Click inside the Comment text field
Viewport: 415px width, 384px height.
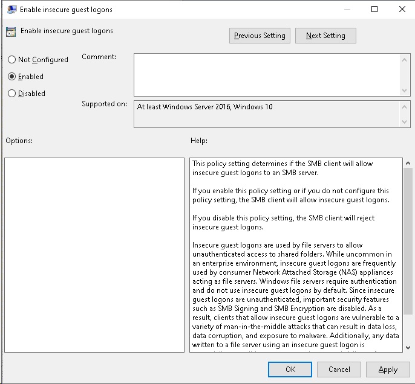tap(266, 74)
